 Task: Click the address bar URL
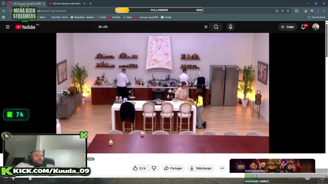[52, 11]
